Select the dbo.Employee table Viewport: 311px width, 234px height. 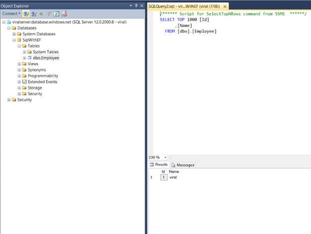pyautogui.click(x=46, y=58)
